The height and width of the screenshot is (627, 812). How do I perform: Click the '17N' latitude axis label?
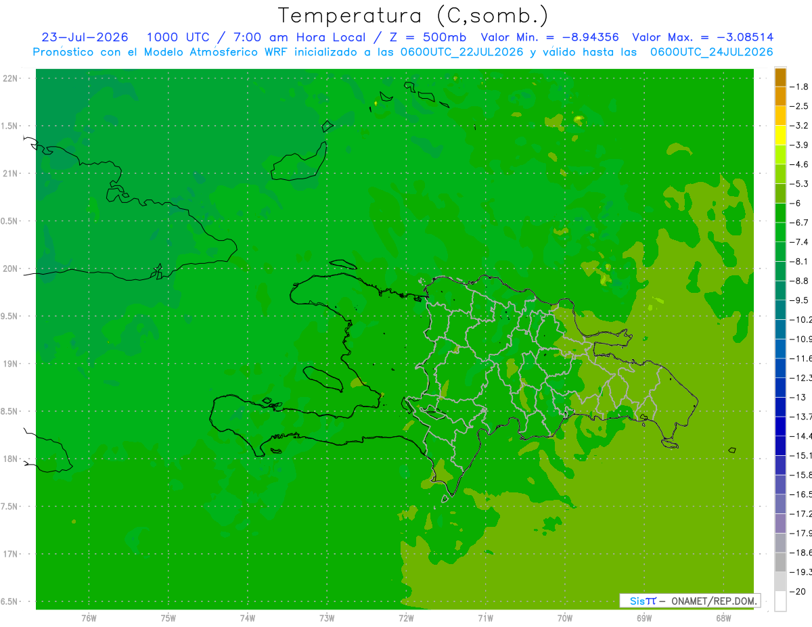click(10, 554)
